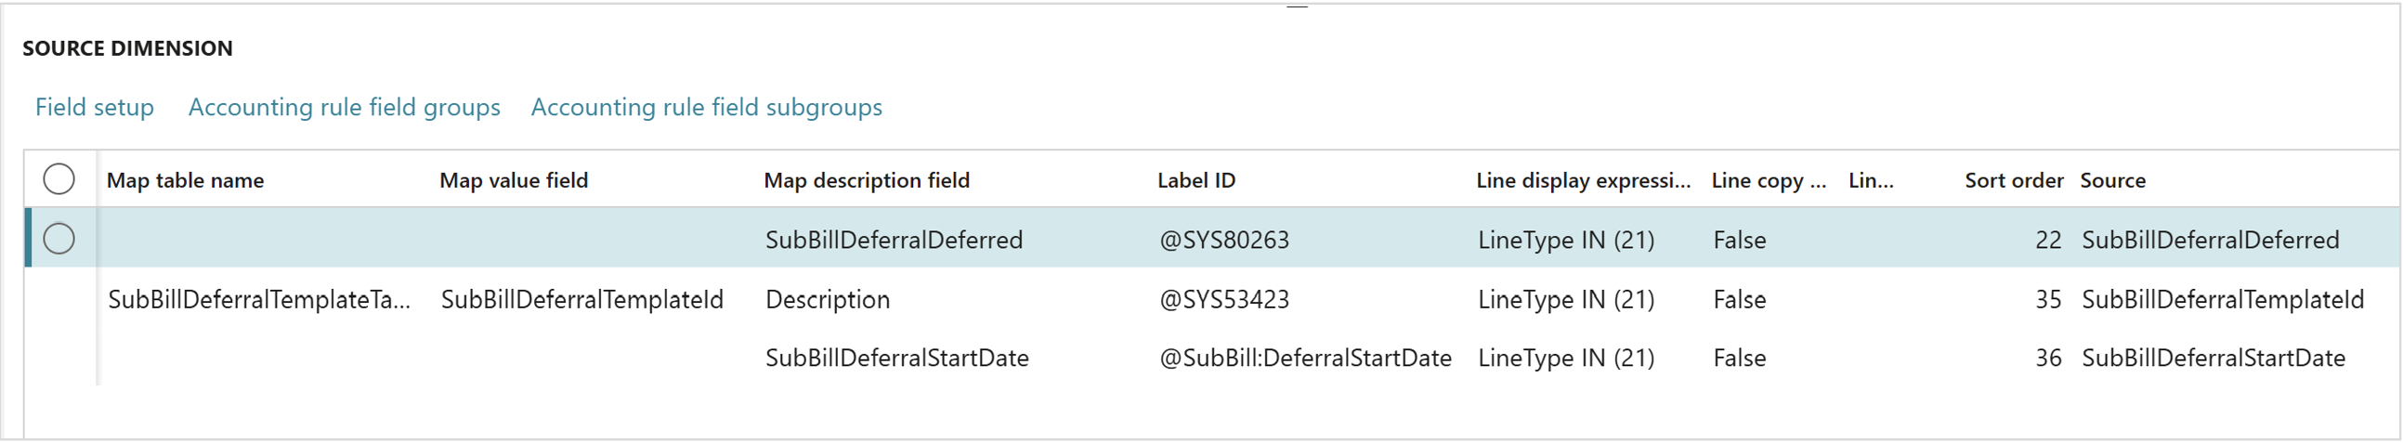
Task: Click the @SubBill:DeferralStartDate label cell
Action: pyautogui.click(x=1305, y=358)
